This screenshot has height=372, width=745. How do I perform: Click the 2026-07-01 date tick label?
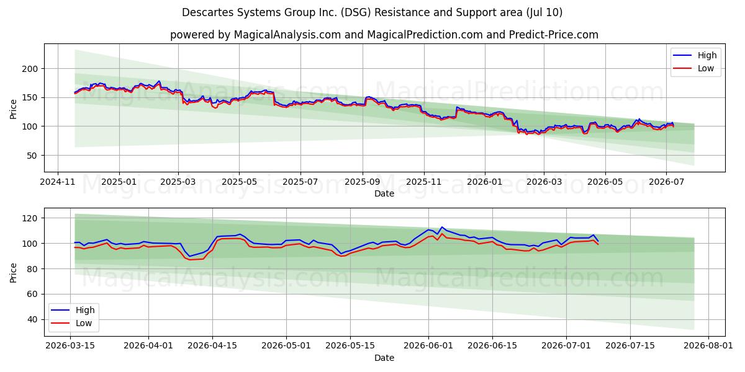566,347
